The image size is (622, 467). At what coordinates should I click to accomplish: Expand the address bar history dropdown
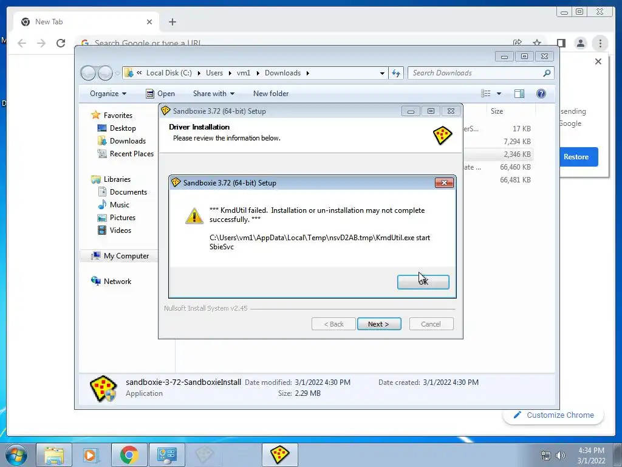pos(382,73)
